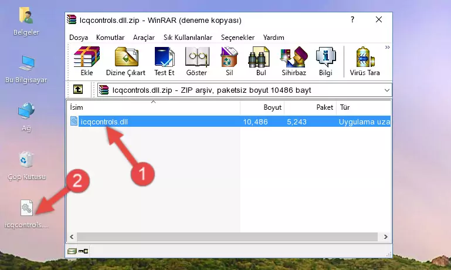451x270 pixels.
Task: Select the icqcontrols.dll file row
Action: pos(229,122)
